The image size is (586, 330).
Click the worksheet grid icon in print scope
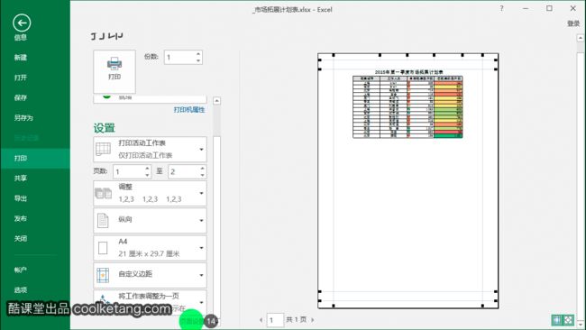pyautogui.click(x=103, y=149)
